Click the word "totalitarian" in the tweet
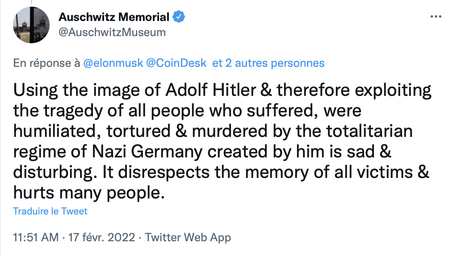Image resolution: width=453 pixels, height=256 pixels. click(x=365, y=131)
